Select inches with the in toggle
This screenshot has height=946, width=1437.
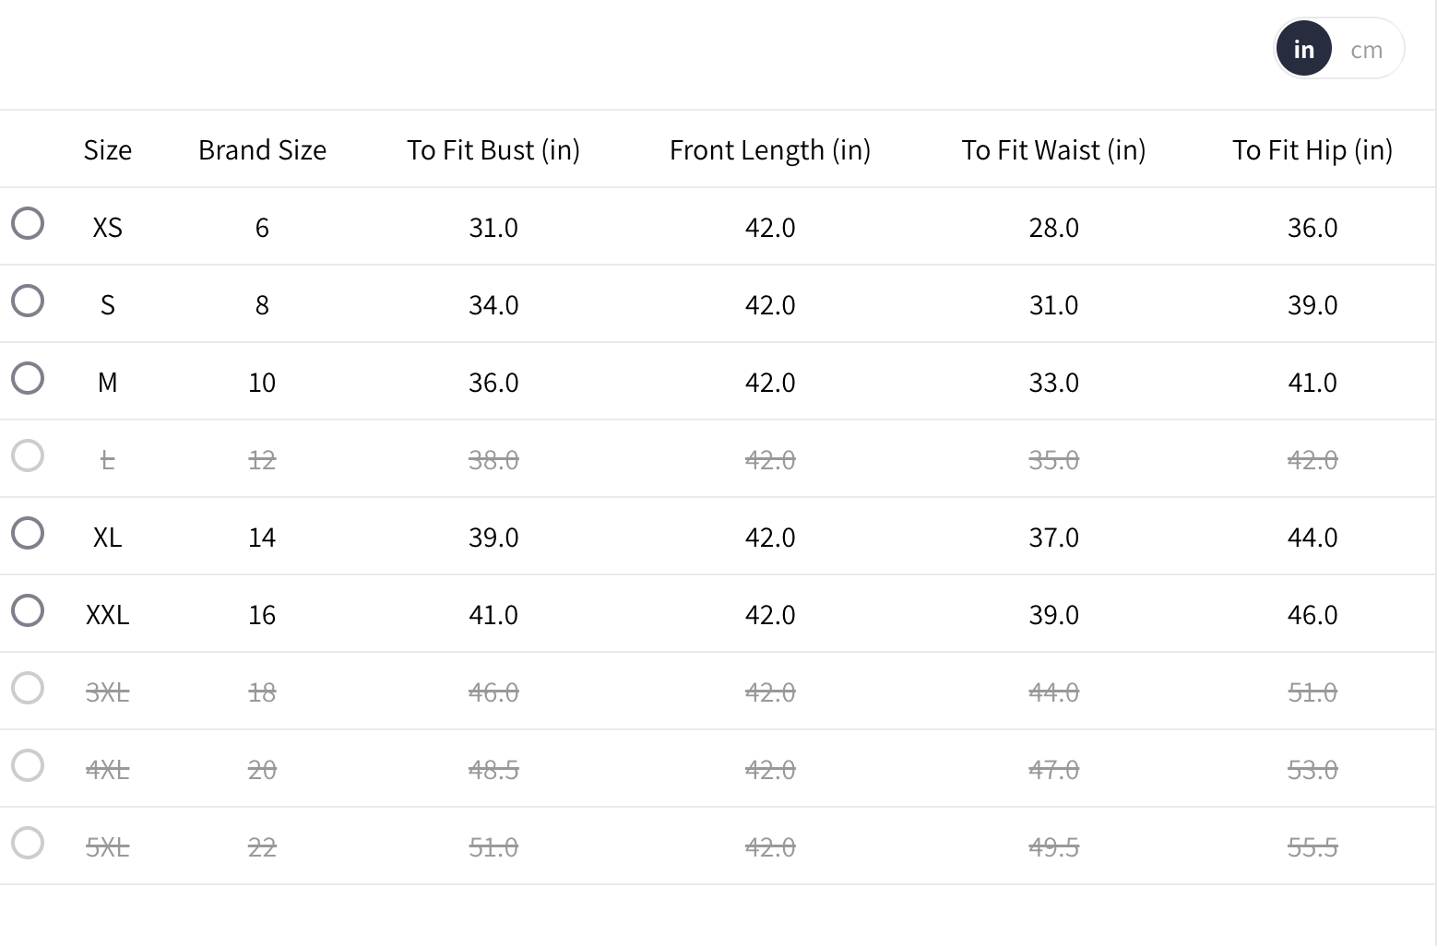(x=1303, y=50)
